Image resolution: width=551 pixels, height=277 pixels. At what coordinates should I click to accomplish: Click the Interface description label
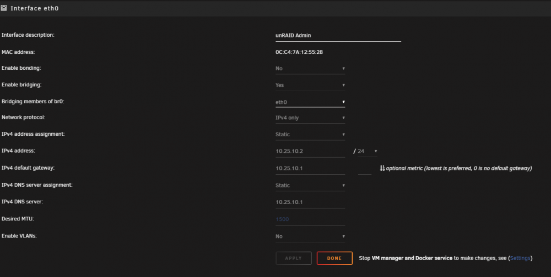pyautogui.click(x=28, y=35)
